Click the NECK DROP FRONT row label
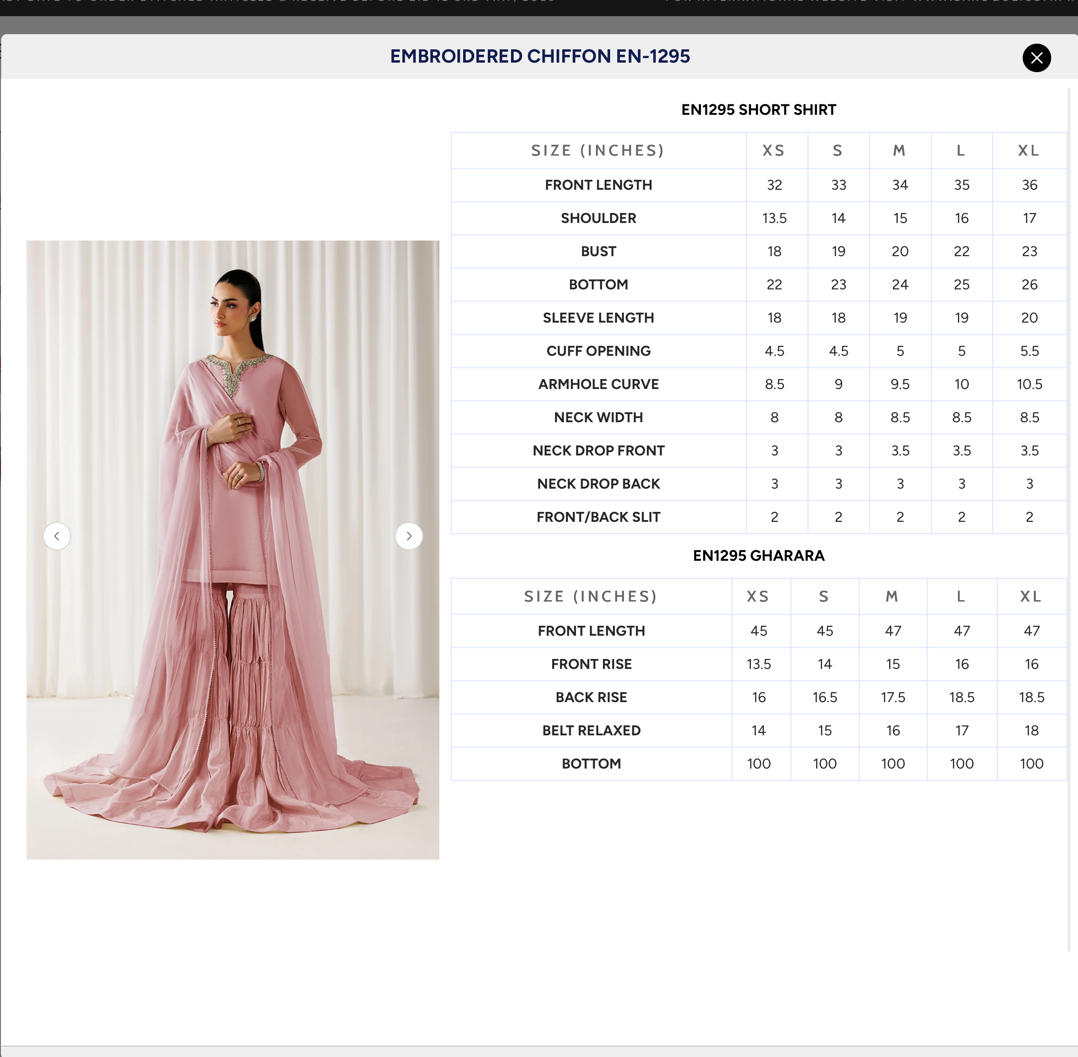The image size is (1078, 1057). [x=598, y=451]
